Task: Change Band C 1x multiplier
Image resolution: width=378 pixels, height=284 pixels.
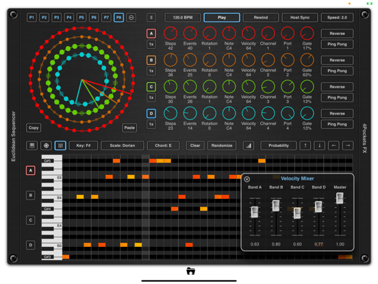Action: pos(151,97)
